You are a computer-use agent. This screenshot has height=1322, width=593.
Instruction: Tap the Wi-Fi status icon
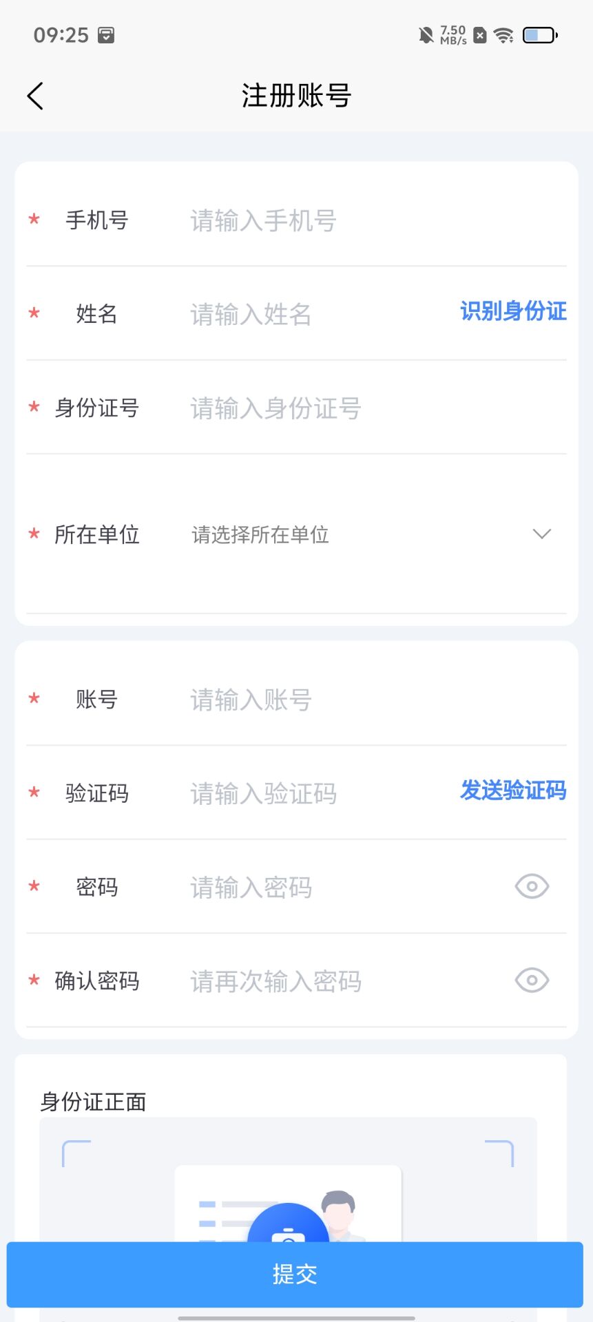pos(504,35)
